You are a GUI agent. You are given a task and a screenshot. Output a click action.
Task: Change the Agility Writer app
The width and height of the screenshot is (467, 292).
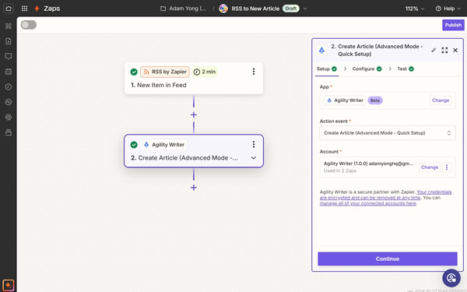tap(441, 100)
